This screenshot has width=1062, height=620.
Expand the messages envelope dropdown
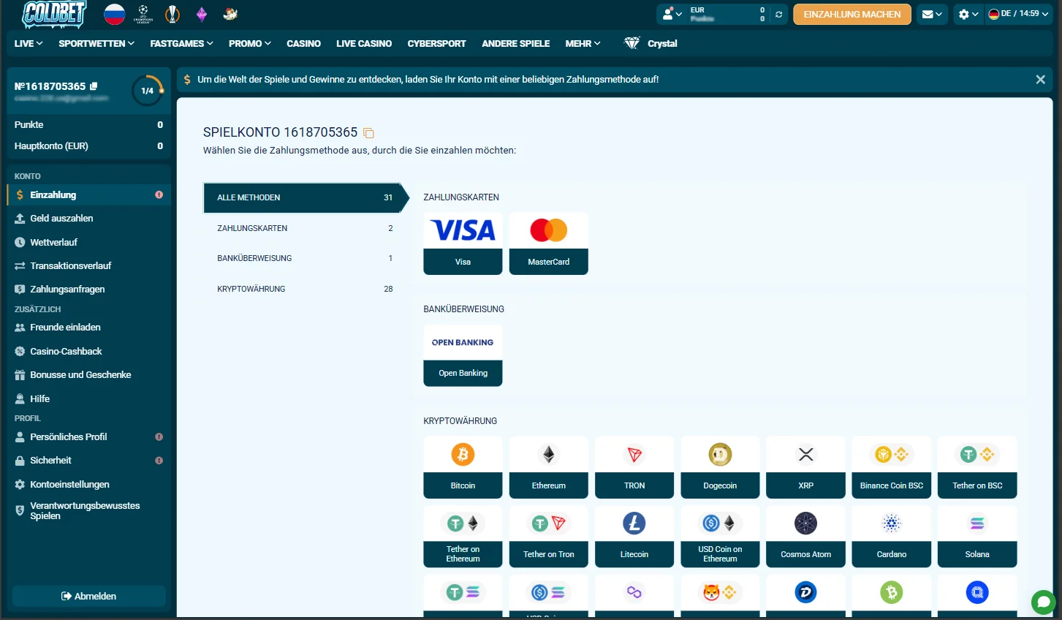point(931,14)
